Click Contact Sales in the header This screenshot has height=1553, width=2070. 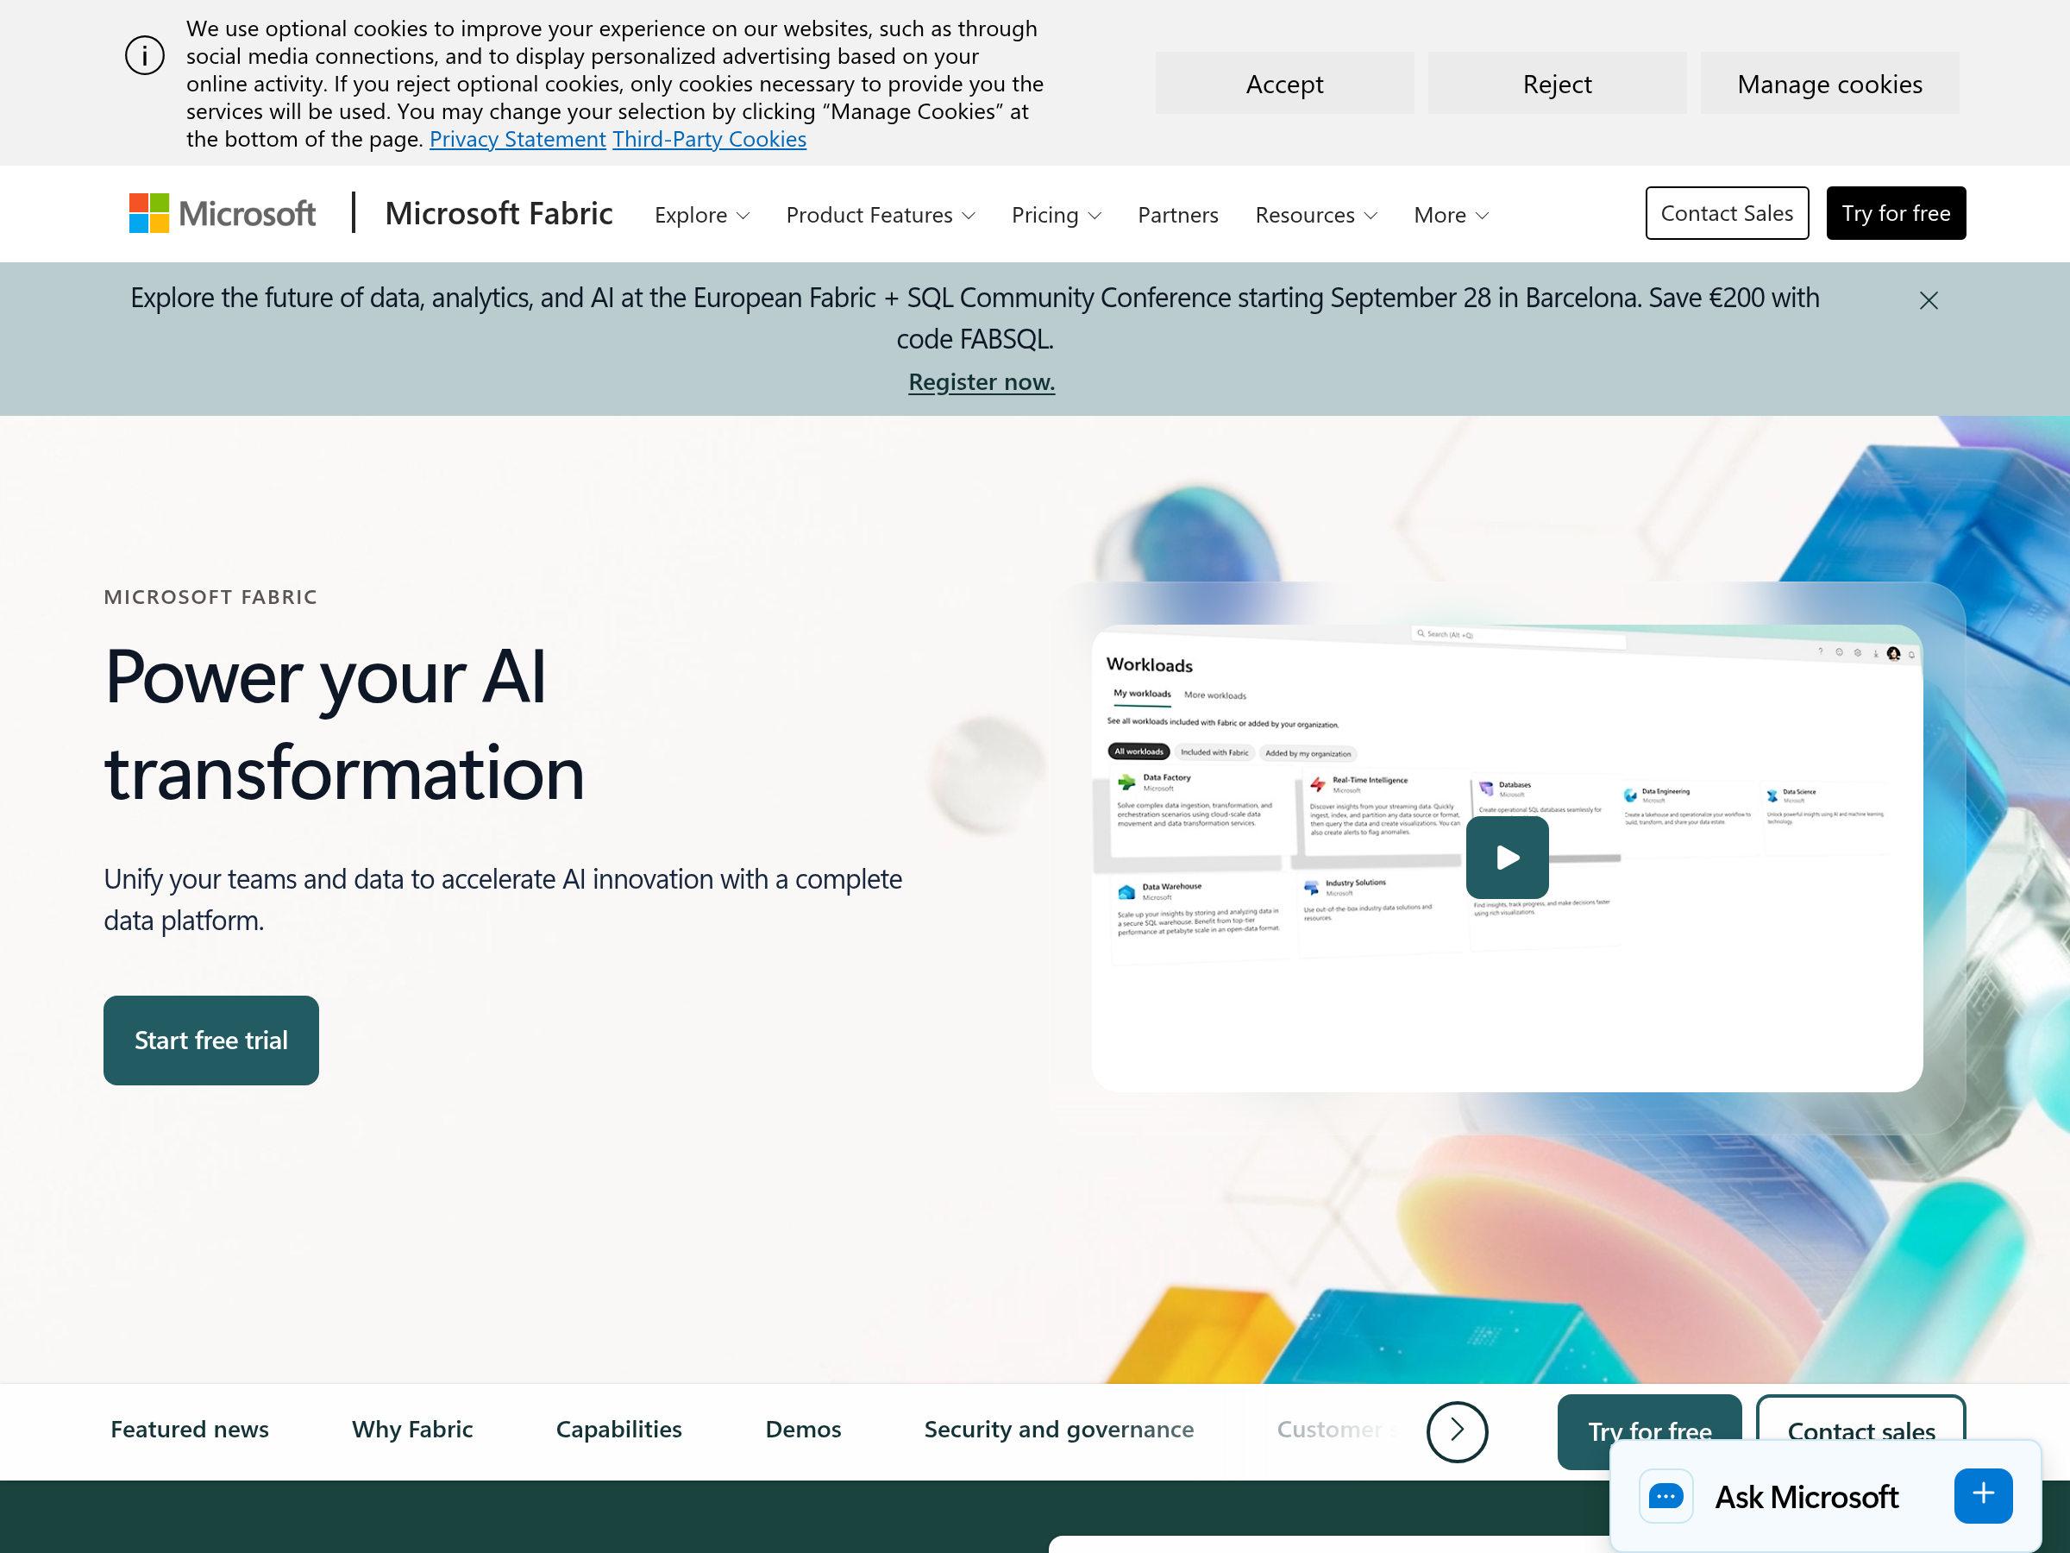tap(1727, 213)
